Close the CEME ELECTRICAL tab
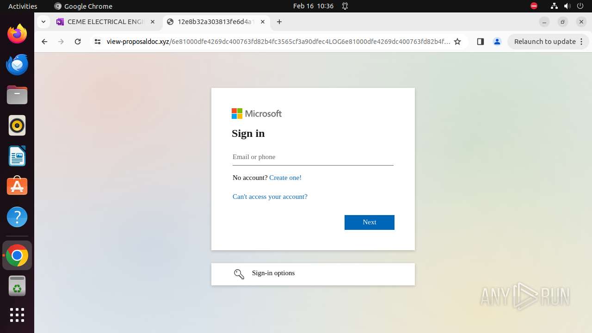The width and height of the screenshot is (592, 333). (x=153, y=22)
